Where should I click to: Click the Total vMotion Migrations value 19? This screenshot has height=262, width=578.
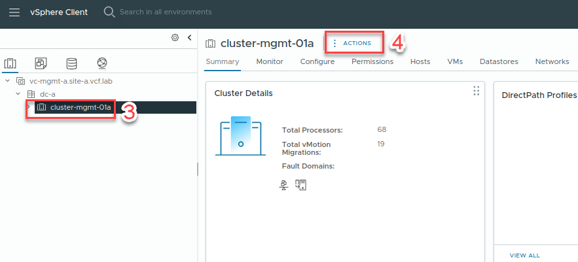click(381, 144)
